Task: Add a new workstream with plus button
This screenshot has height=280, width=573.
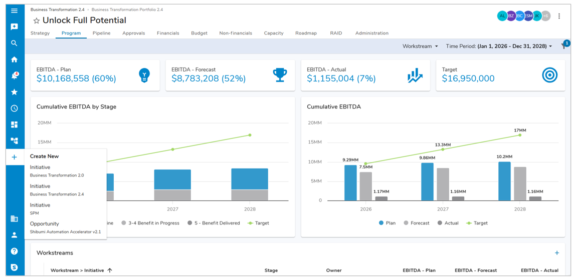Action: pyautogui.click(x=556, y=253)
